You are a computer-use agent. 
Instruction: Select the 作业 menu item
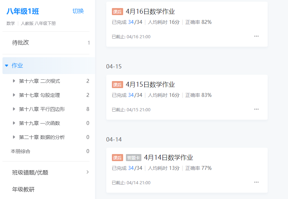[x=49, y=66]
